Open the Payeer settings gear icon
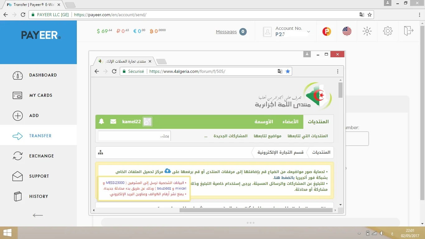The height and width of the screenshot is (239, 425). click(388, 31)
